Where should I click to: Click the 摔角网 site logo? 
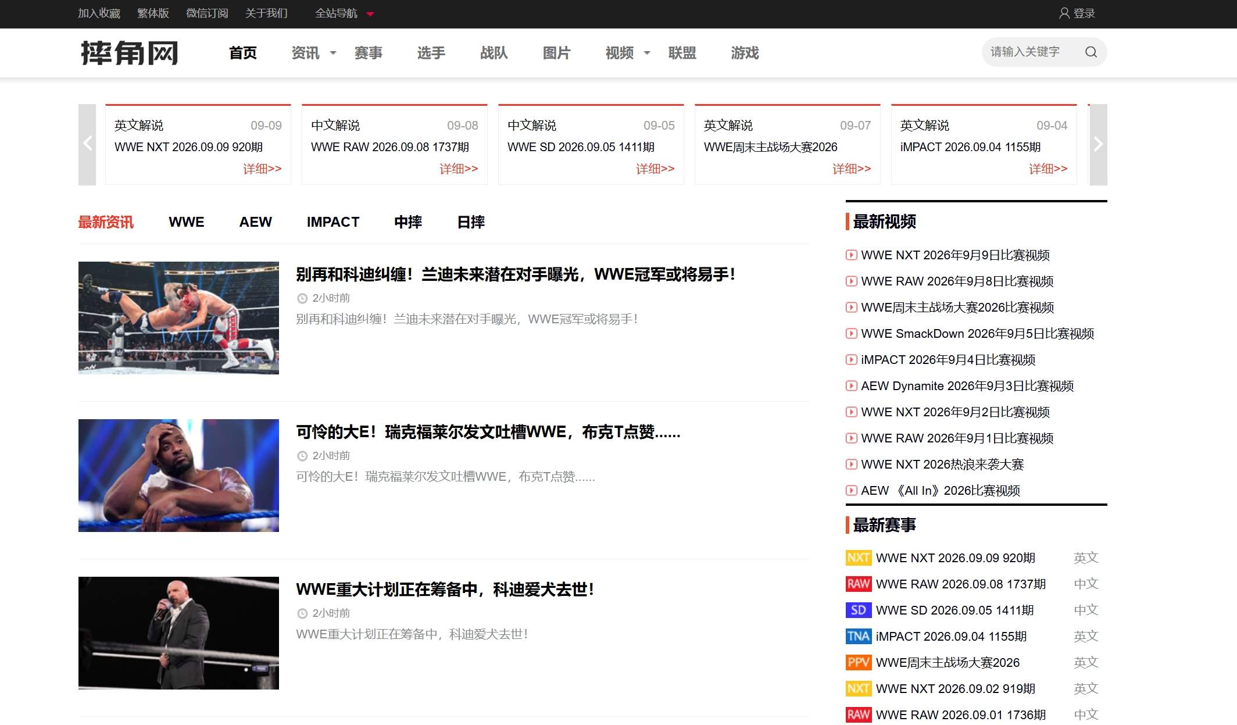click(x=129, y=53)
